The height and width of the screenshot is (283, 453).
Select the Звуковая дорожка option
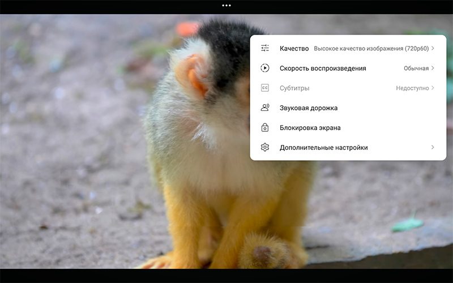click(309, 108)
